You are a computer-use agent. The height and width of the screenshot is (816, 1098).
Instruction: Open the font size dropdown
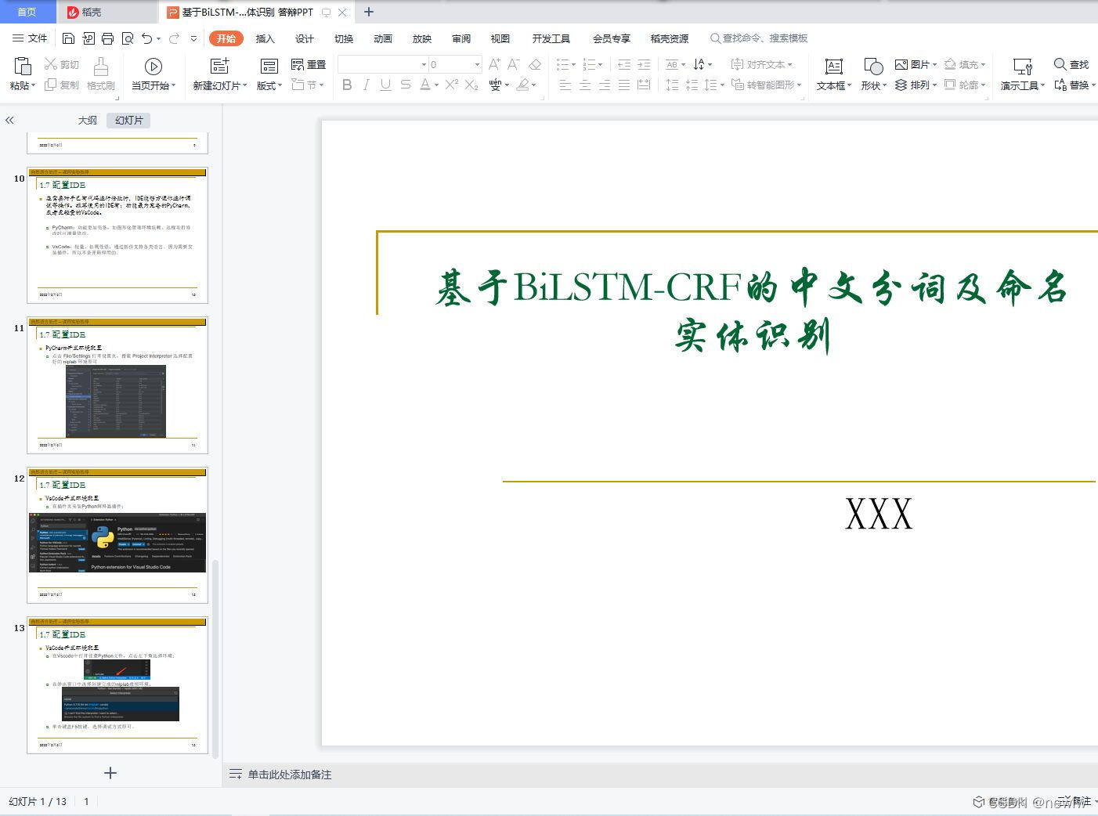tap(476, 64)
